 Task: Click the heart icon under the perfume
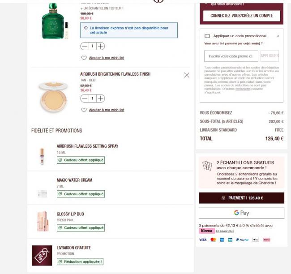84,58
